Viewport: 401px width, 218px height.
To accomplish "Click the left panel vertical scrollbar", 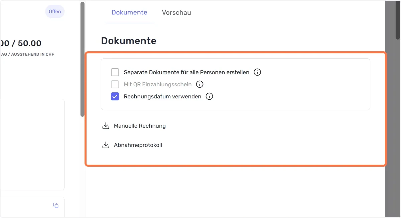I will pyautogui.click(x=83, y=59).
